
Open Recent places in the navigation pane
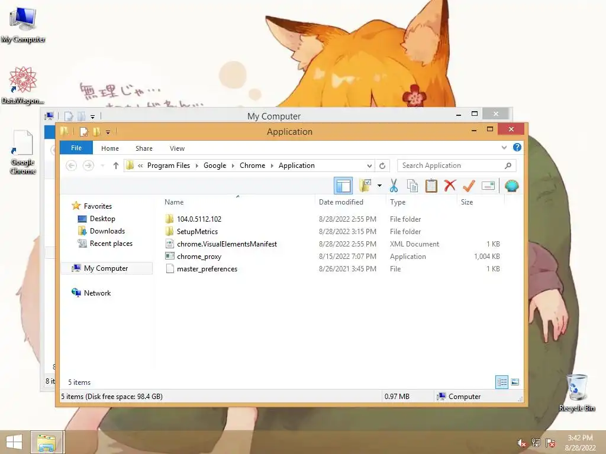pos(111,243)
